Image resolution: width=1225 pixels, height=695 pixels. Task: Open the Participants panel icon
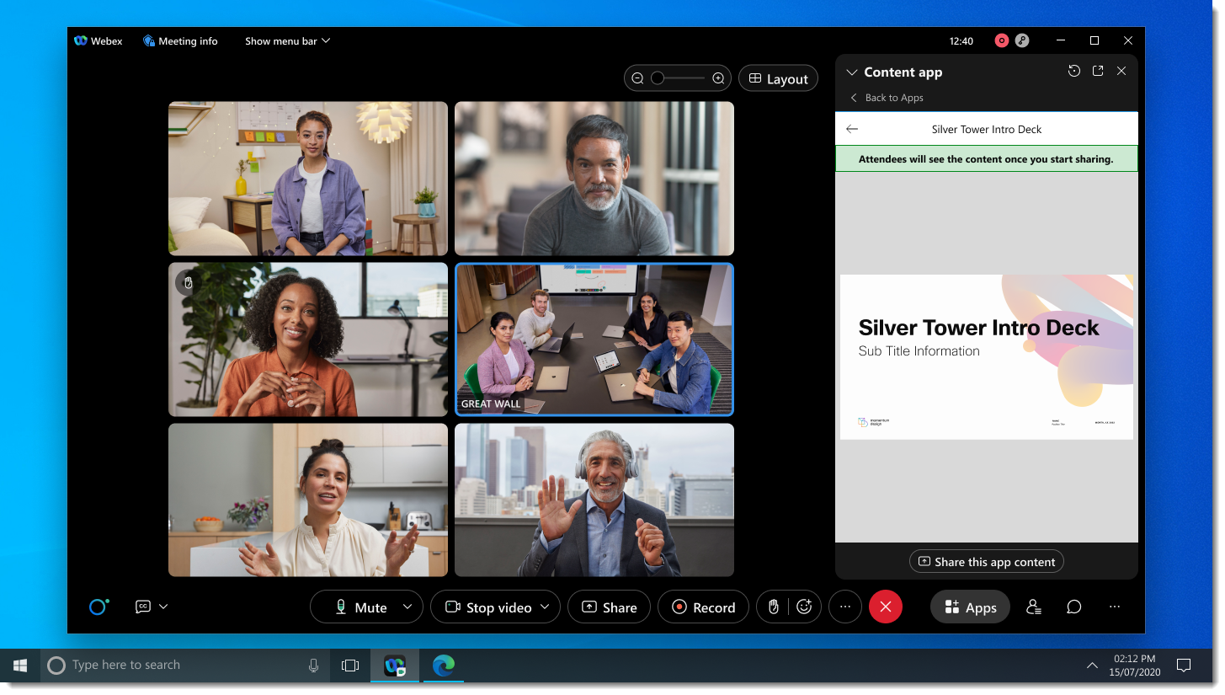(x=1033, y=607)
